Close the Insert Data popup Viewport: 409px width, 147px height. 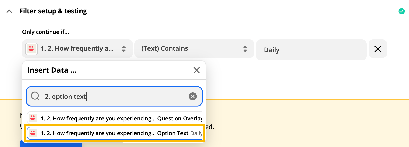point(197,70)
